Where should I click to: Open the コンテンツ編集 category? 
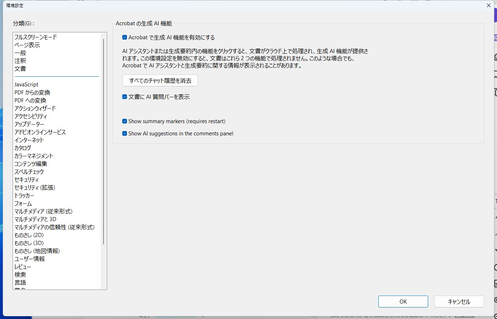[x=31, y=164]
